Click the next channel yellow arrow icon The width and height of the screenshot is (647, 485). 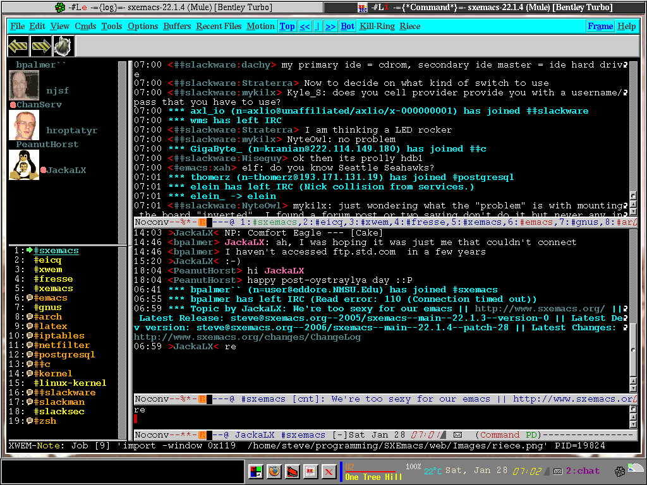pyautogui.click(x=41, y=45)
